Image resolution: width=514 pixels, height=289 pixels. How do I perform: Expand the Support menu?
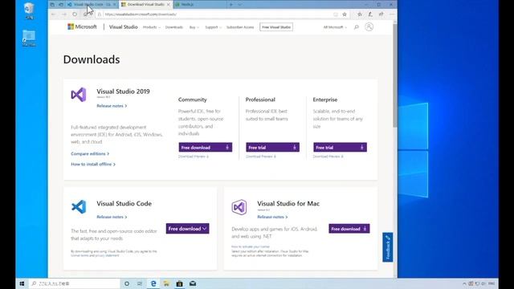(x=213, y=27)
